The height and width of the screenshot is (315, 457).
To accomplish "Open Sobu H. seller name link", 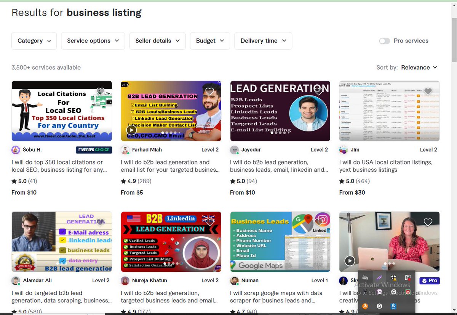I will [32, 150].
